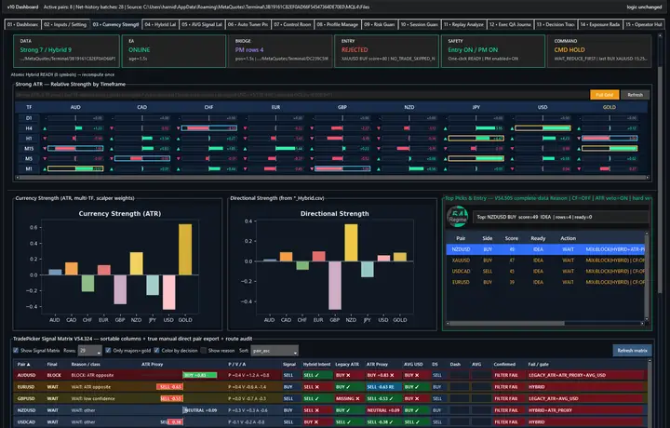The image size is (670, 428).
Task: Select the NZDUSD row in Top Picks
Action: pyautogui.click(x=545, y=249)
